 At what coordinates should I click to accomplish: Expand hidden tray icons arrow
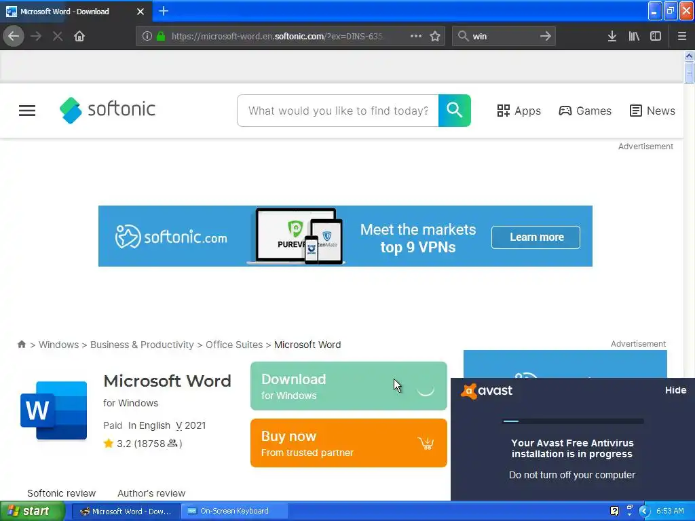(x=644, y=511)
